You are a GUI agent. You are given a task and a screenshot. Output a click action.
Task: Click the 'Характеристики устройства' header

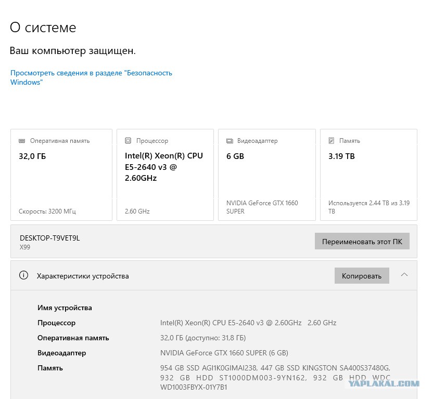pos(83,276)
